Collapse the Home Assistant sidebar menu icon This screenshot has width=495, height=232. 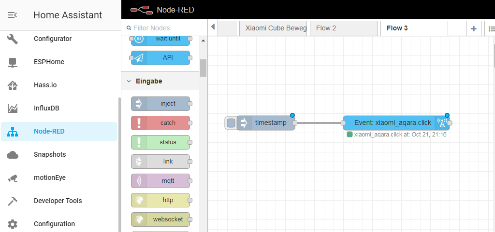coord(13,15)
